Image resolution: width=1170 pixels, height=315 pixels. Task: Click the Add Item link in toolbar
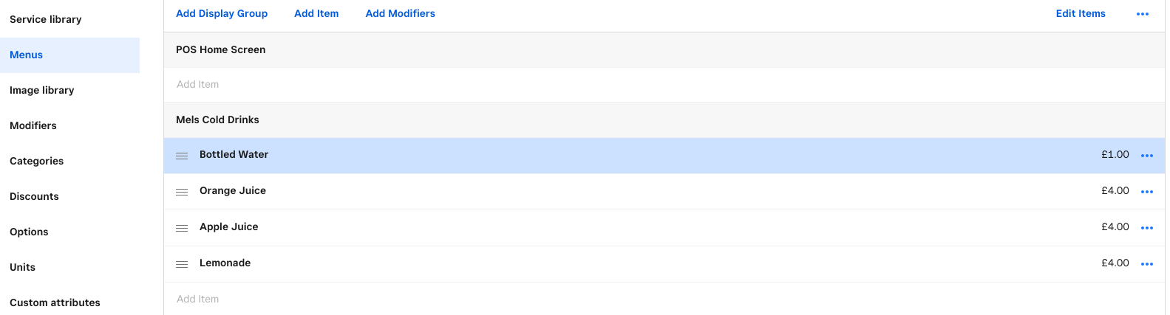316,13
